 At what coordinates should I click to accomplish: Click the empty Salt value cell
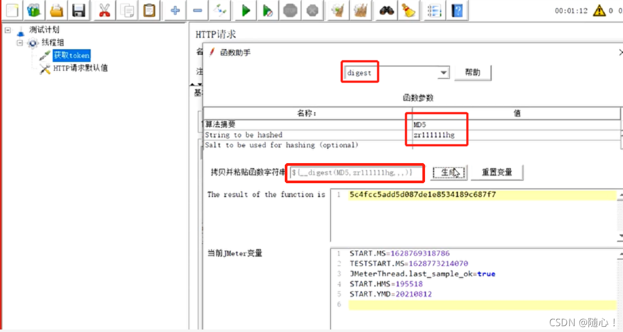[x=516, y=145]
